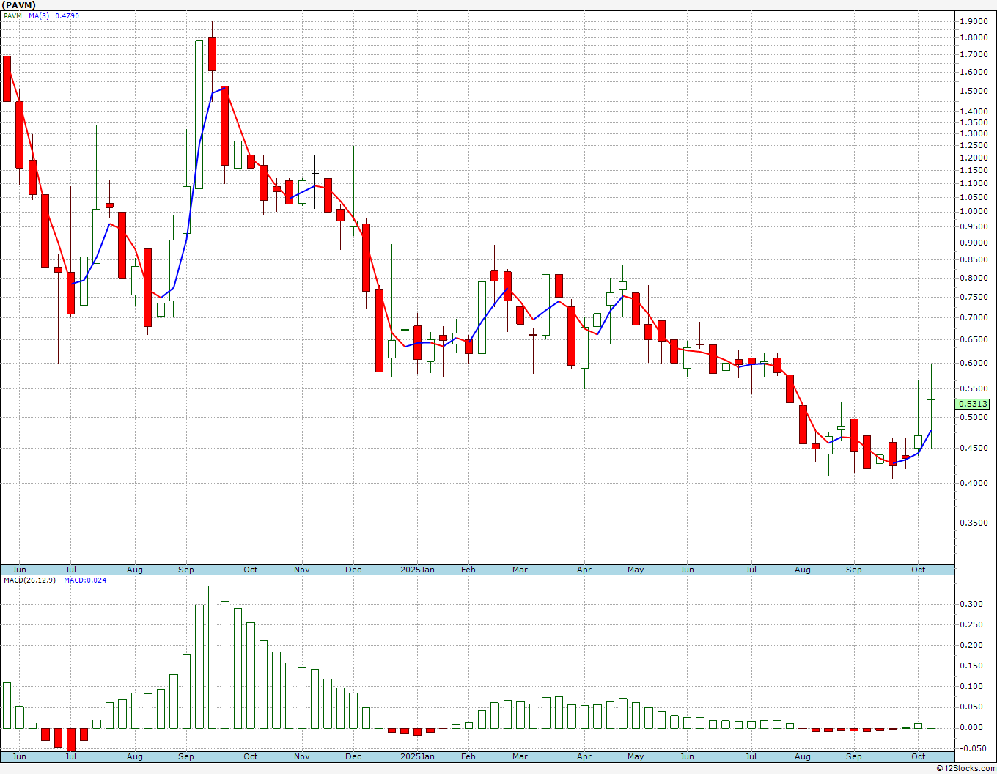Click the MA(3) indicator label
The height and width of the screenshot is (774, 997).
(39, 15)
